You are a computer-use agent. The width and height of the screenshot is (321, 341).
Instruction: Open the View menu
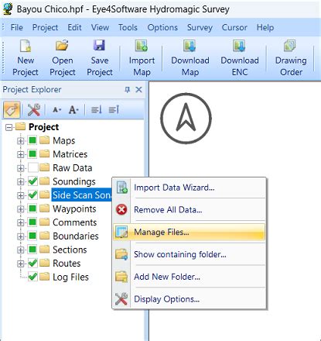click(100, 27)
